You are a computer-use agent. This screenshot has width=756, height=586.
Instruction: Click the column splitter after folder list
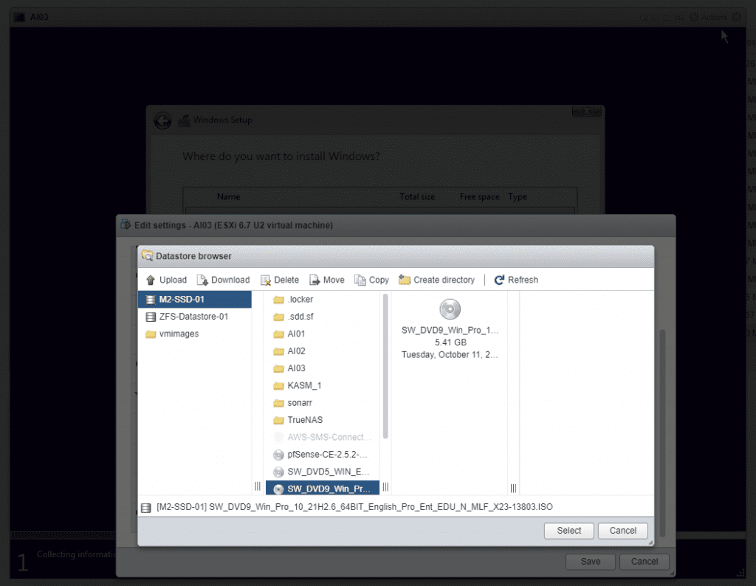coord(385,487)
